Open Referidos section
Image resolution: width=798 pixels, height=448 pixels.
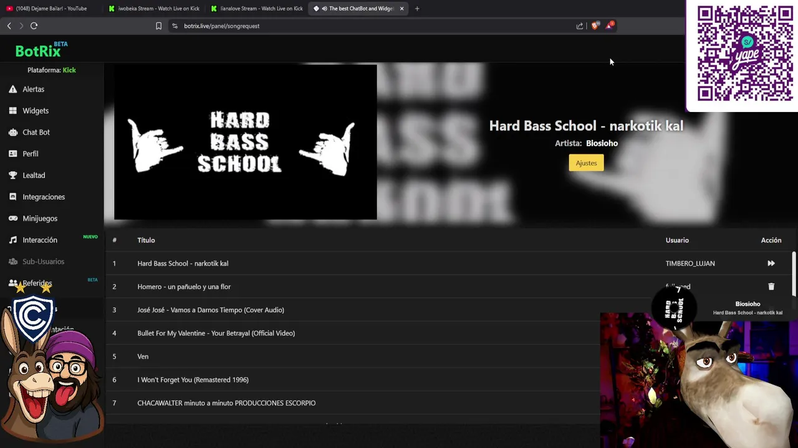point(37,283)
